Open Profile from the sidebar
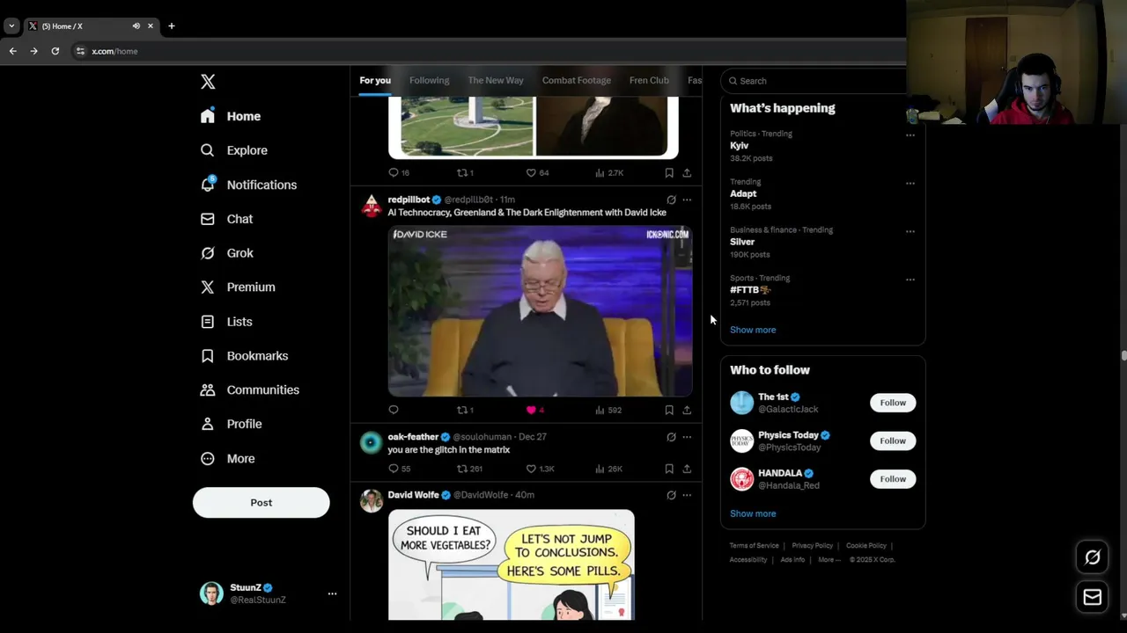Image resolution: width=1127 pixels, height=633 pixels. point(232,424)
